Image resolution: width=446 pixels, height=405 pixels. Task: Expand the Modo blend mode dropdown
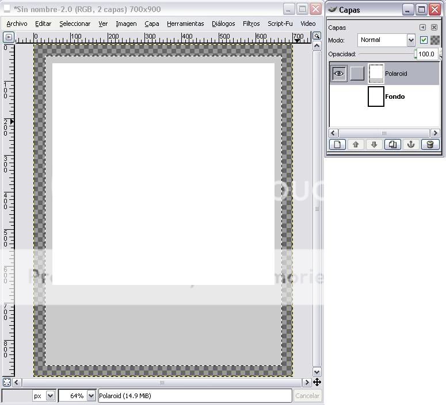411,40
